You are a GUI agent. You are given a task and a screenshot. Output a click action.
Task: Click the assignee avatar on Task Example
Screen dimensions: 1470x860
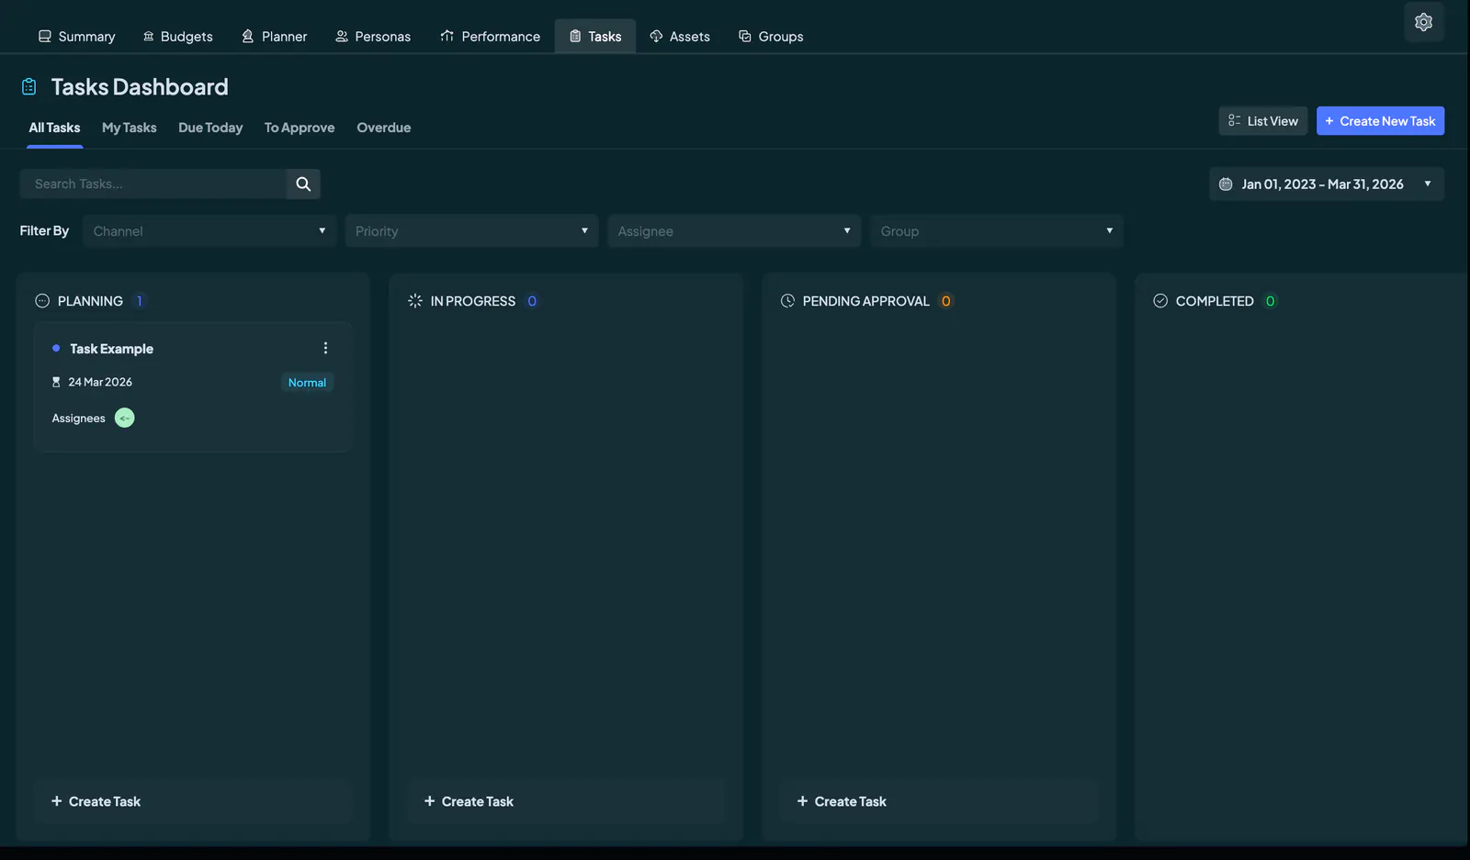[x=125, y=418]
